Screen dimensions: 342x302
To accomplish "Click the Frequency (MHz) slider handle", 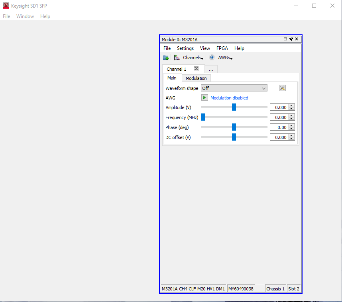I will [x=203, y=117].
